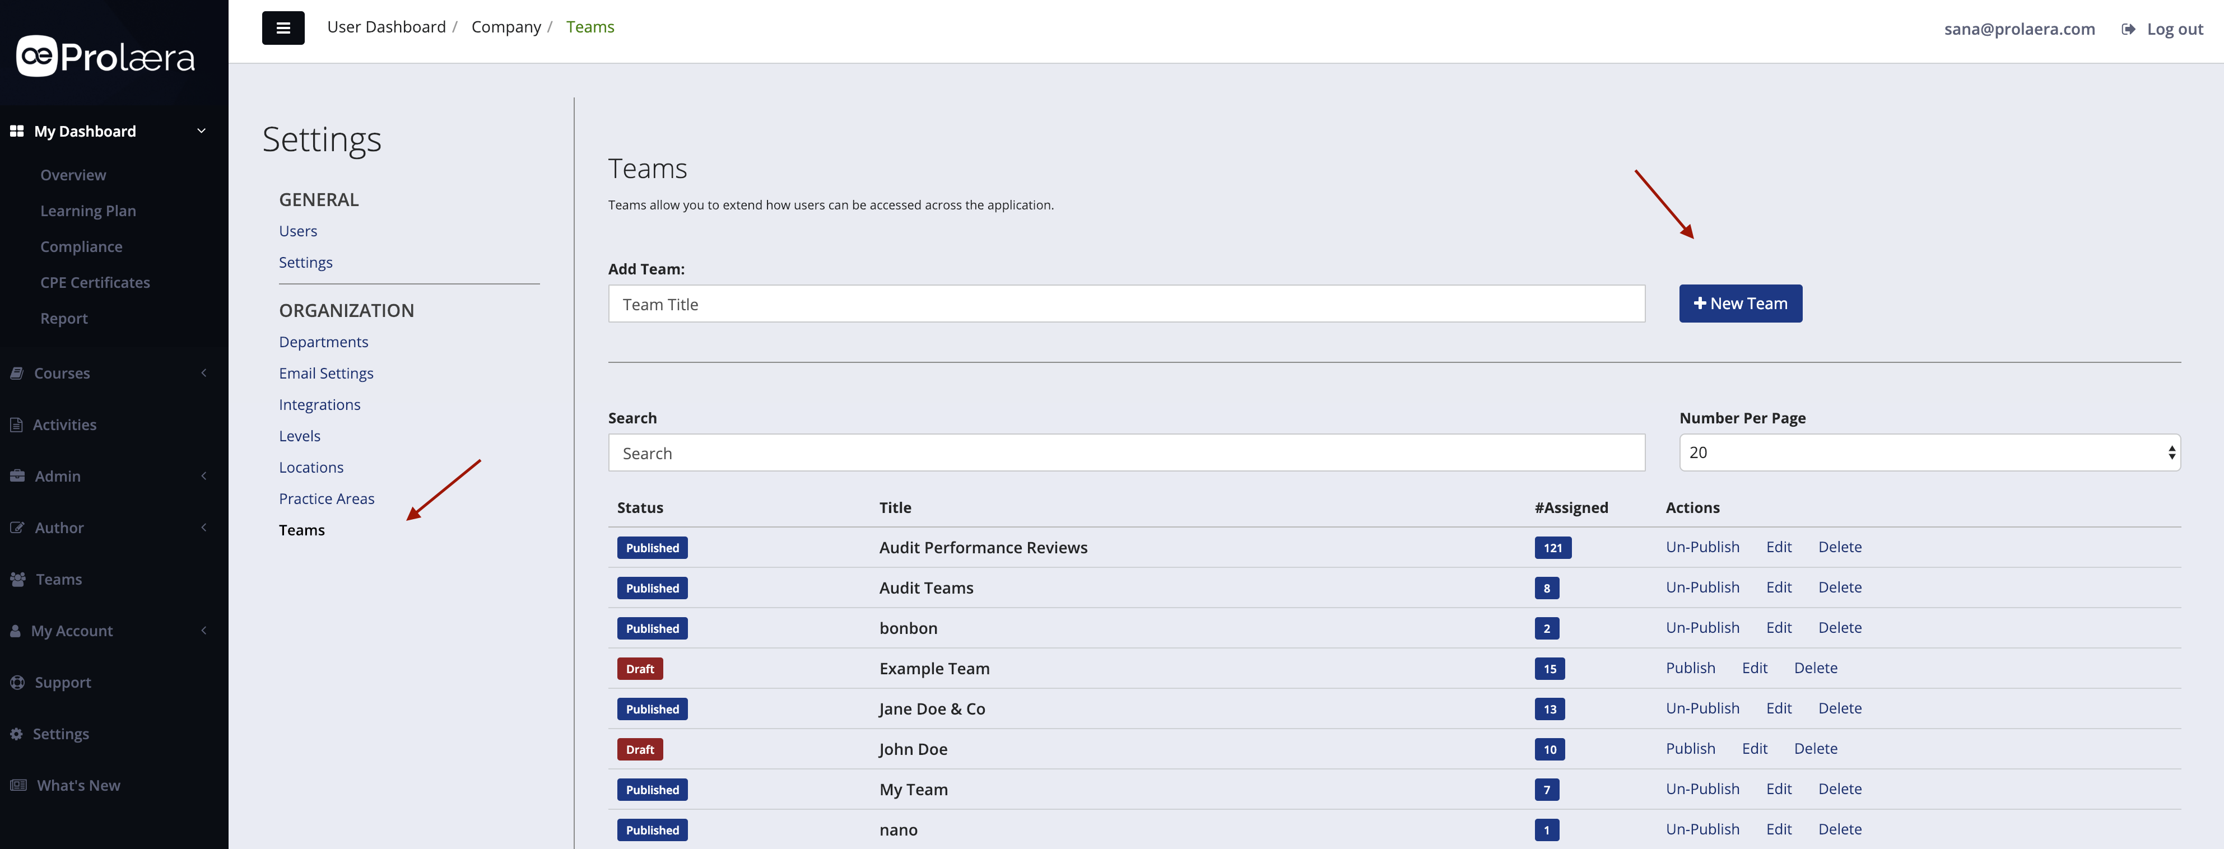The image size is (2224, 849).
Task: Click the Audit Performance Reviews title
Action: tap(983, 548)
